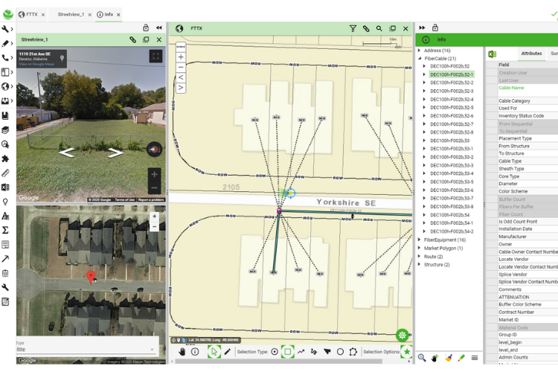Click the filter funnel icon in FTTX map header
Image resolution: width=558 pixels, height=372 pixels.
[x=353, y=28]
